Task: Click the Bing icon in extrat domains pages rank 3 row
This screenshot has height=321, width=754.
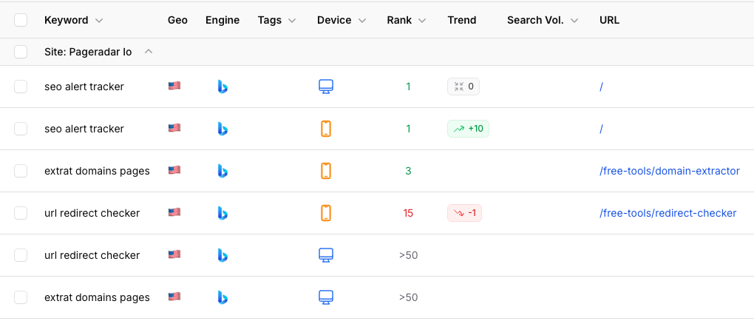Action: (x=223, y=171)
